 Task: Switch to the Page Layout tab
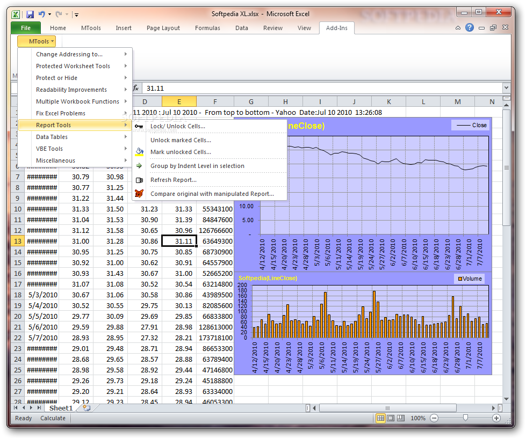point(163,28)
